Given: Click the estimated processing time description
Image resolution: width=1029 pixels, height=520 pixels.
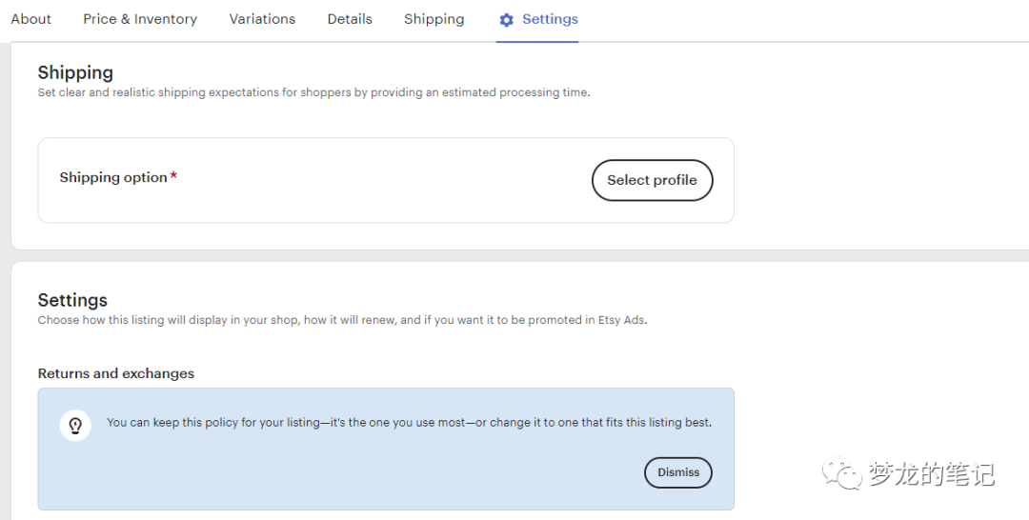Looking at the screenshot, I should 313,92.
